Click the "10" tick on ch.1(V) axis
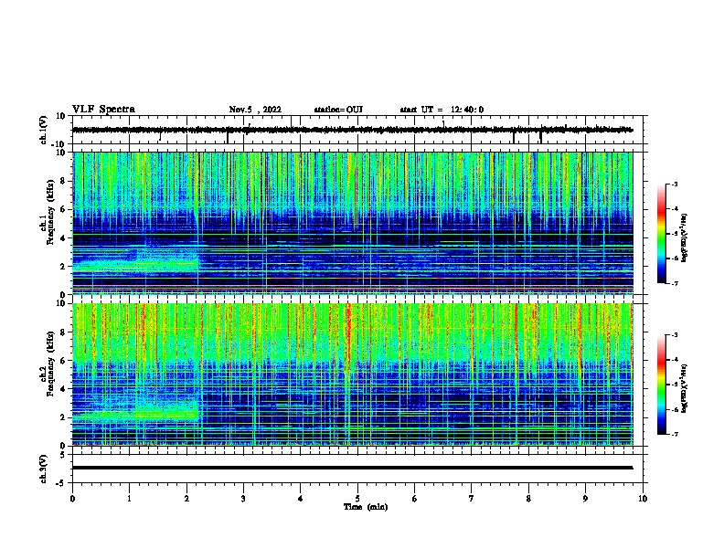 tap(61, 116)
